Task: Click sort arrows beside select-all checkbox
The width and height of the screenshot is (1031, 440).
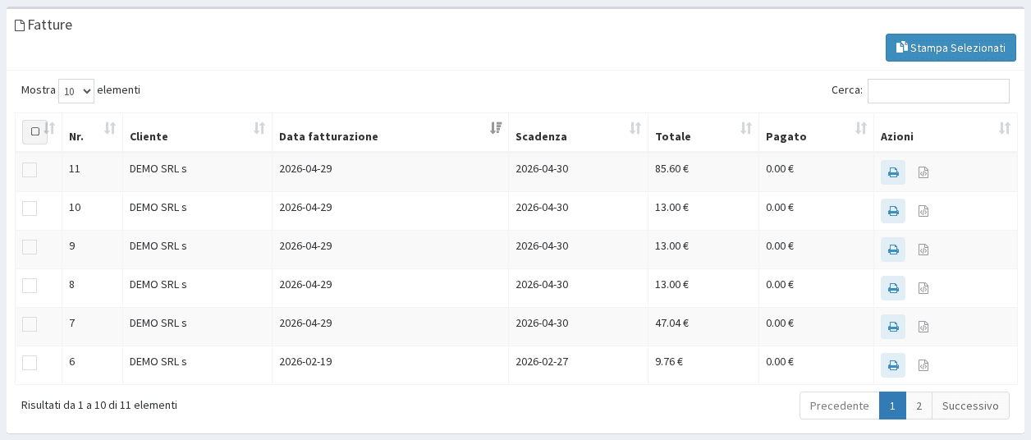Action: 50,128
